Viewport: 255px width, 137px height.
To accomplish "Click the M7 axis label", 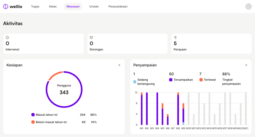I will [173, 128].
